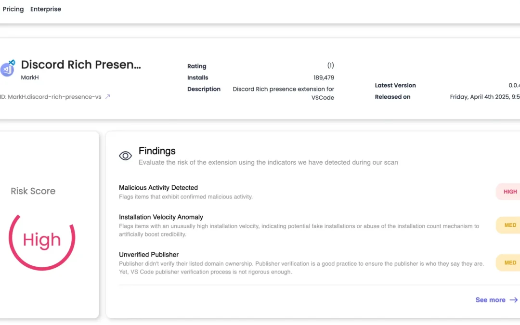Select the Unverified Publisher finding title
Screen dimensions: 520x325
pos(149,255)
